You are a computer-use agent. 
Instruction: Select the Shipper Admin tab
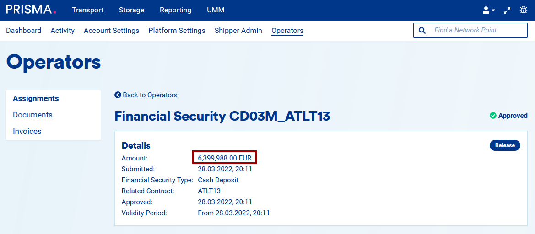(x=238, y=31)
